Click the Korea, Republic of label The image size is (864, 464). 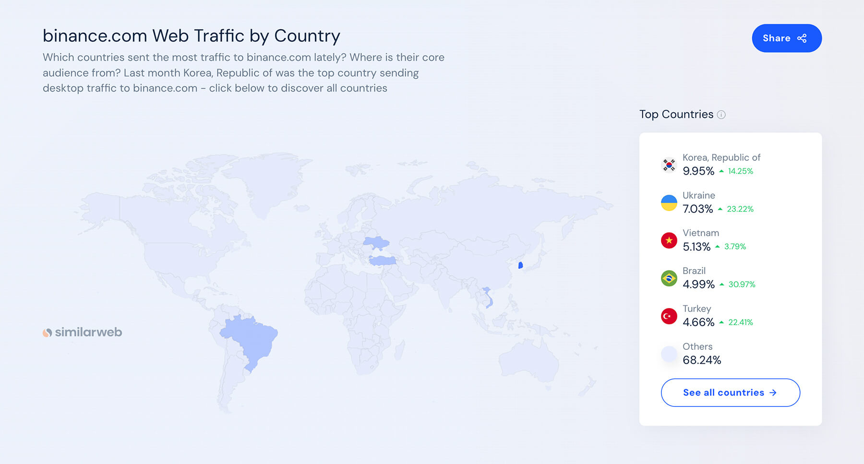(721, 157)
